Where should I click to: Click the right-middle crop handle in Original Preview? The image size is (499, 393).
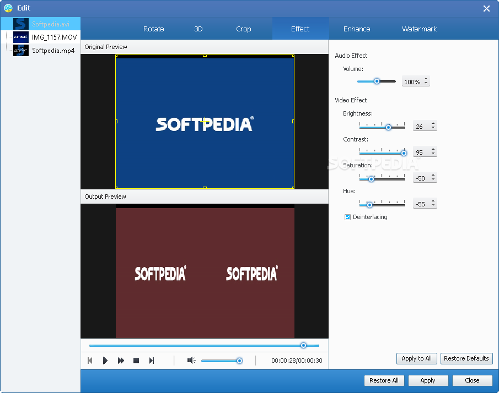pos(293,121)
